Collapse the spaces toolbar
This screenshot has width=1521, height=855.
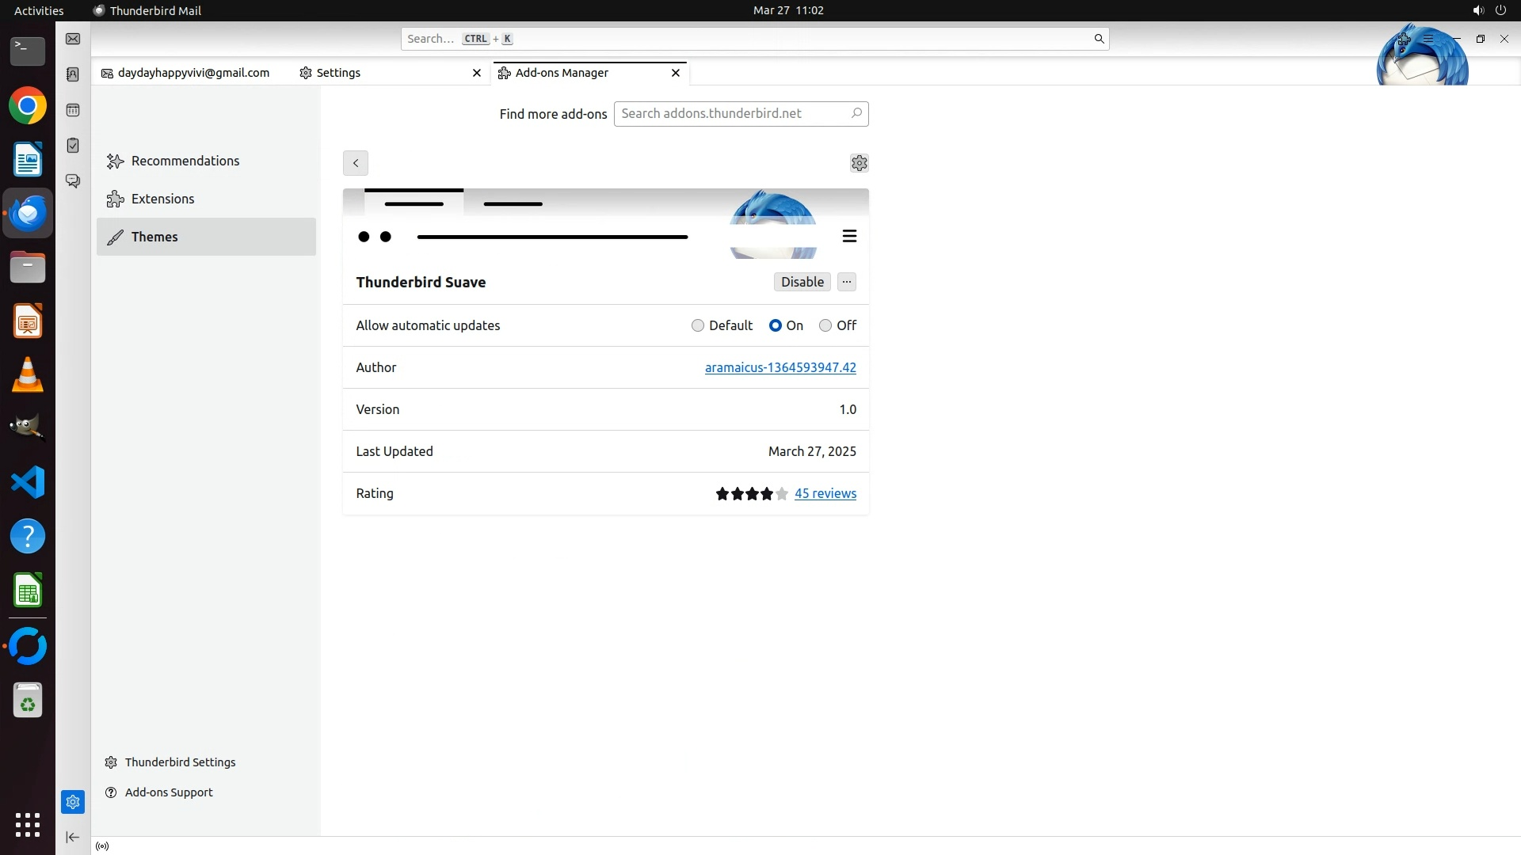click(73, 837)
